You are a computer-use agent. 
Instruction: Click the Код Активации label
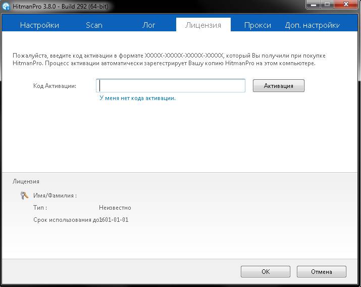pos(55,86)
